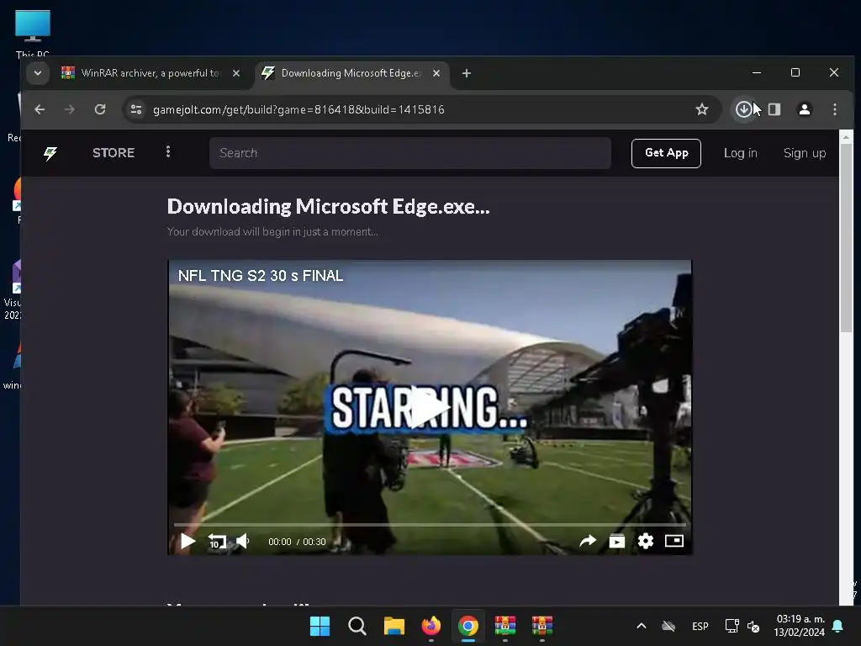Image resolution: width=861 pixels, height=646 pixels.
Task: Click Game Jolt lightning logo
Action: tap(50, 153)
